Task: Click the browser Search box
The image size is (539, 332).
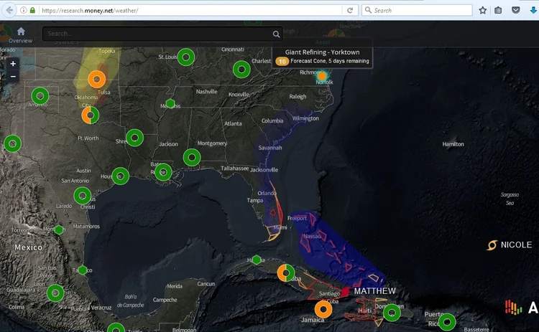Action: coord(417,10)
